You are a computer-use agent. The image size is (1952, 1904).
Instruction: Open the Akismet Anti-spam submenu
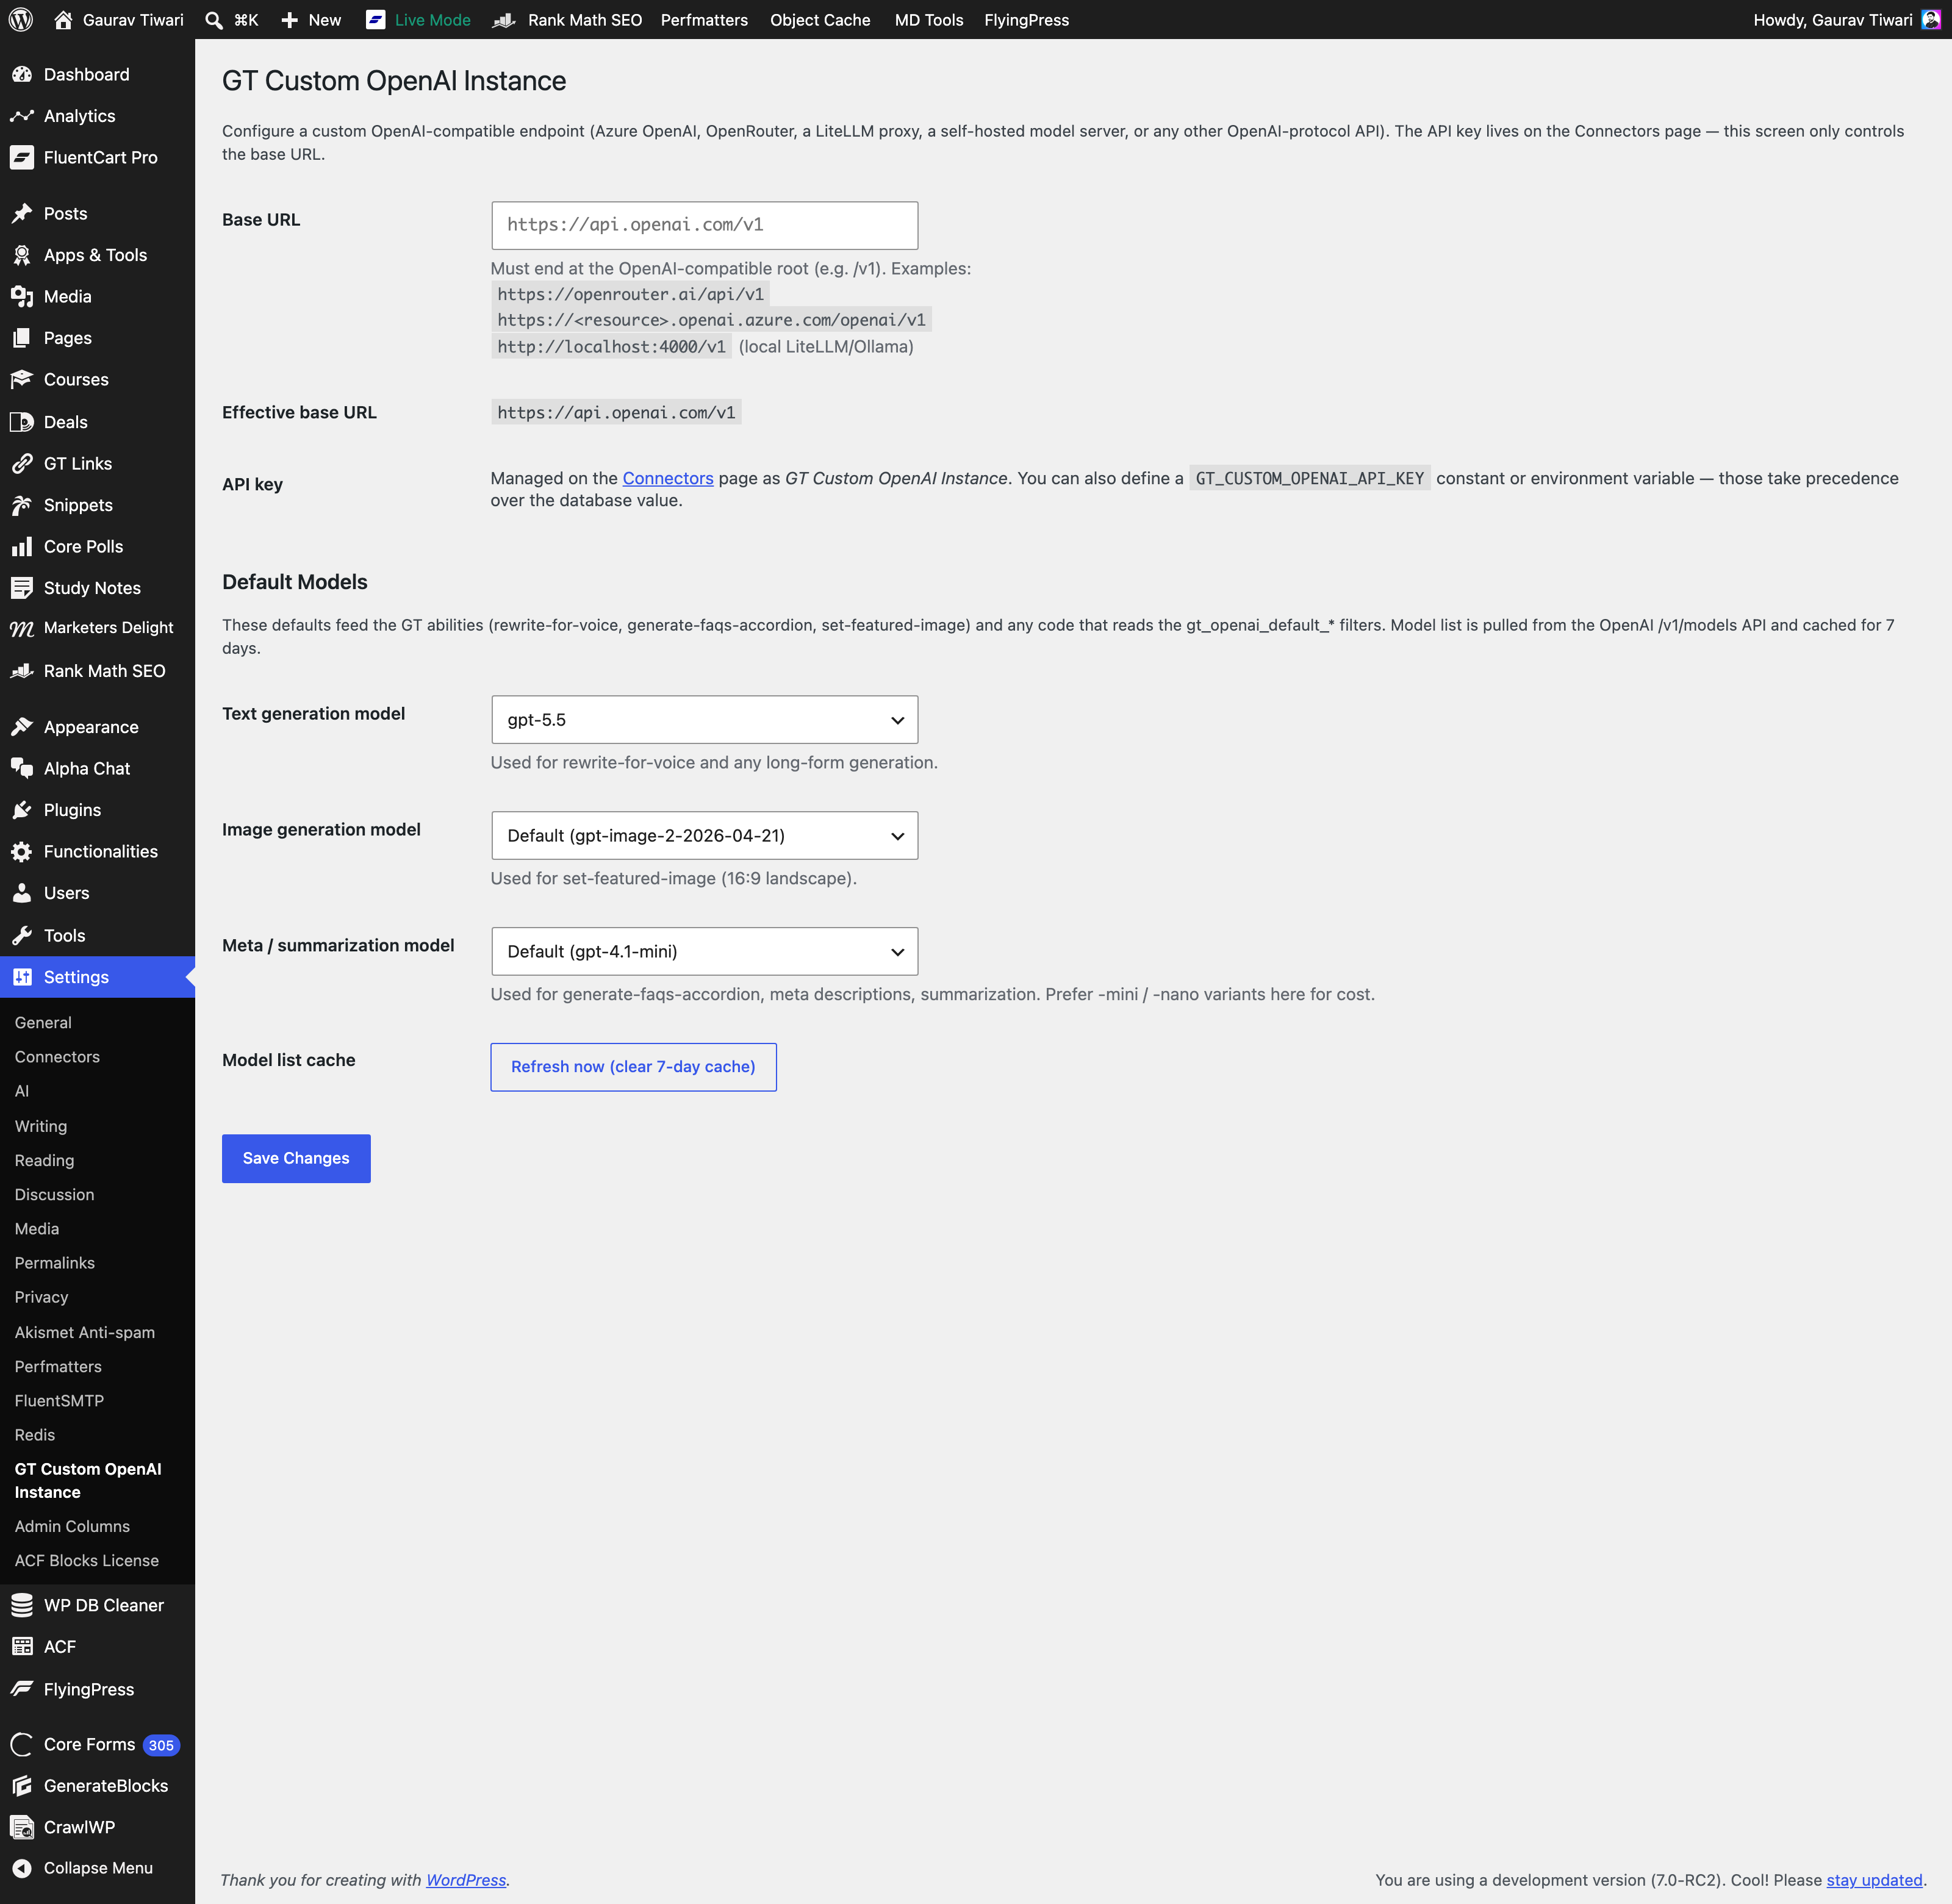click(x=85, y=1333)
